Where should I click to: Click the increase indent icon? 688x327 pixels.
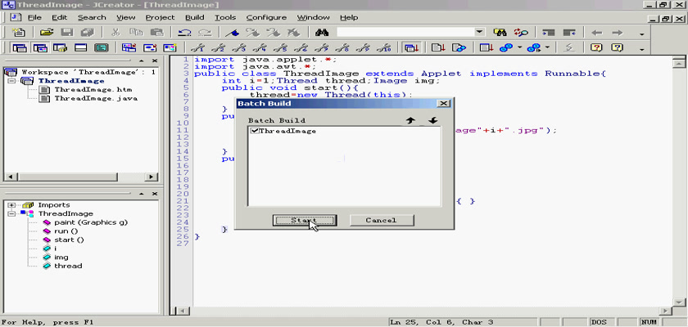(549, 33)
